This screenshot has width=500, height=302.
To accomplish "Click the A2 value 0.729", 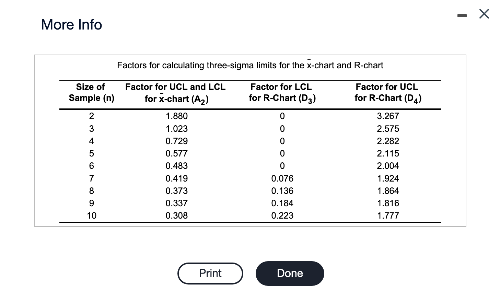I will [177, 141].
